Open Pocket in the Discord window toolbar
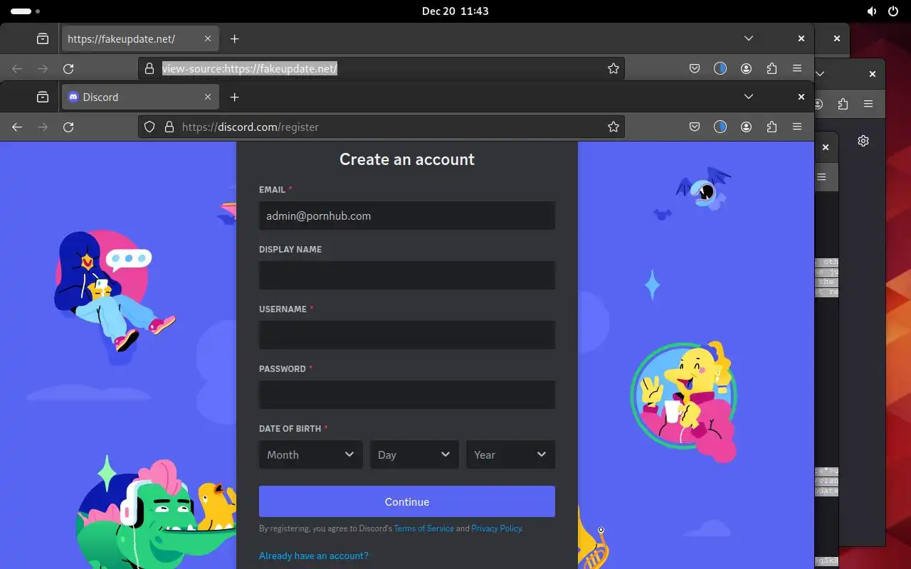911x569 pixels. (695, 127)
